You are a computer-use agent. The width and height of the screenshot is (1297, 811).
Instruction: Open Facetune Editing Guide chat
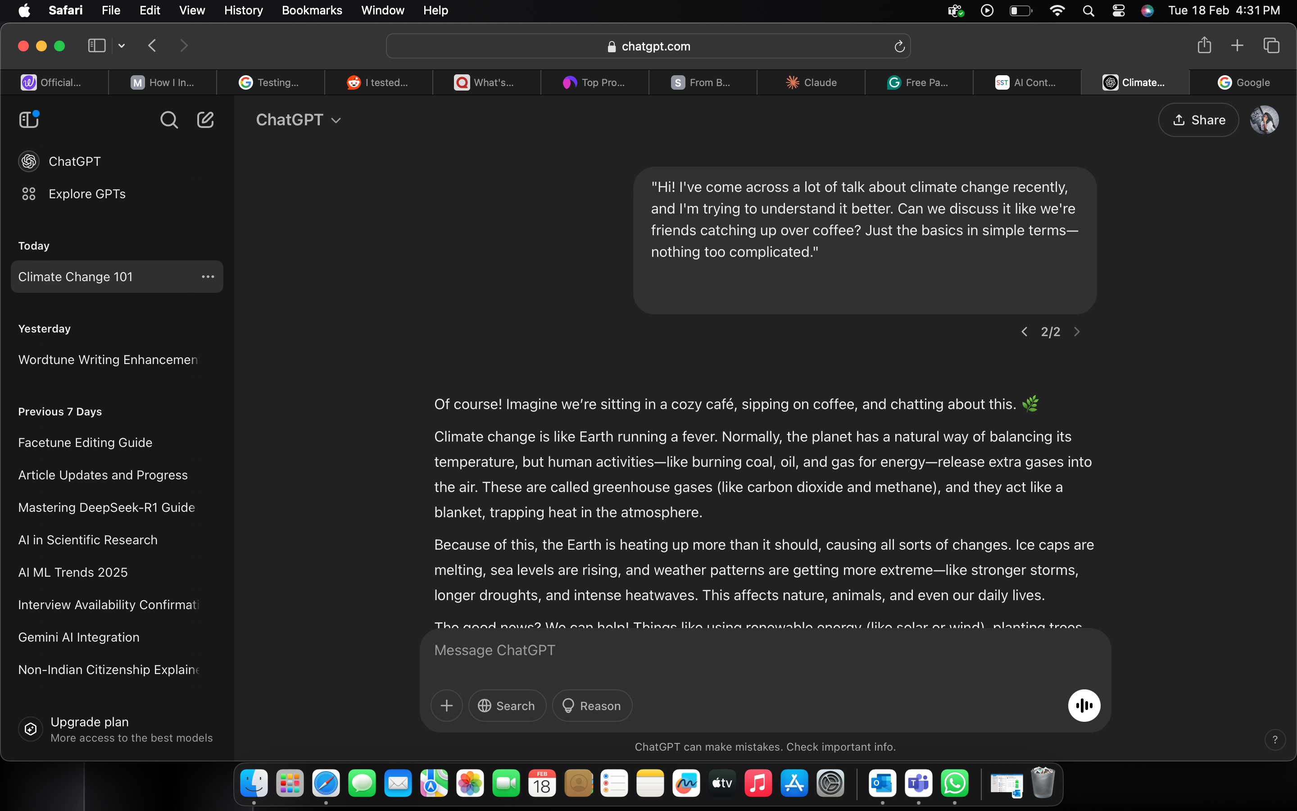(117, 442)
